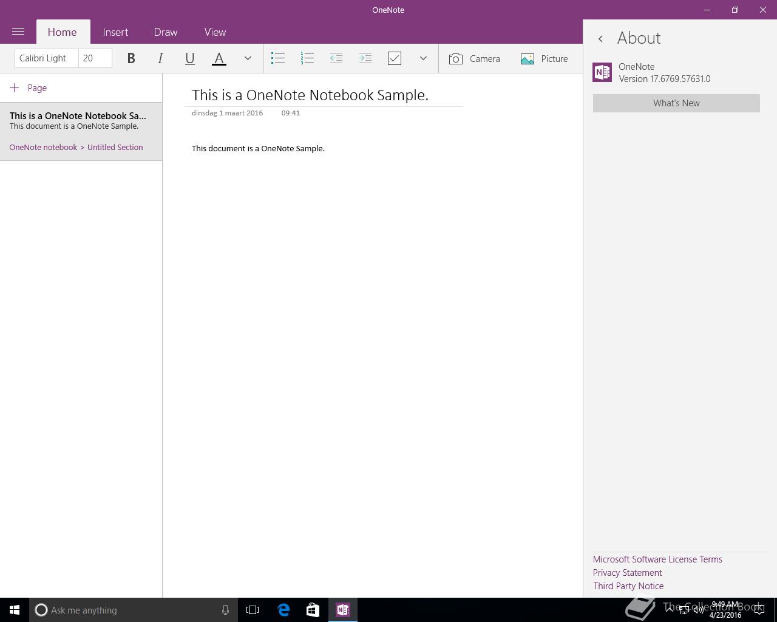This screenshot has height=622, width=777.
Task: Open Task View from the taskbar
Action: click(x=253, y=610)
